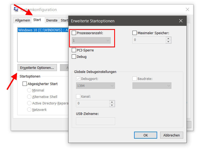
Task: Select the Minimal radio option
Action: (x=29, y=90)
